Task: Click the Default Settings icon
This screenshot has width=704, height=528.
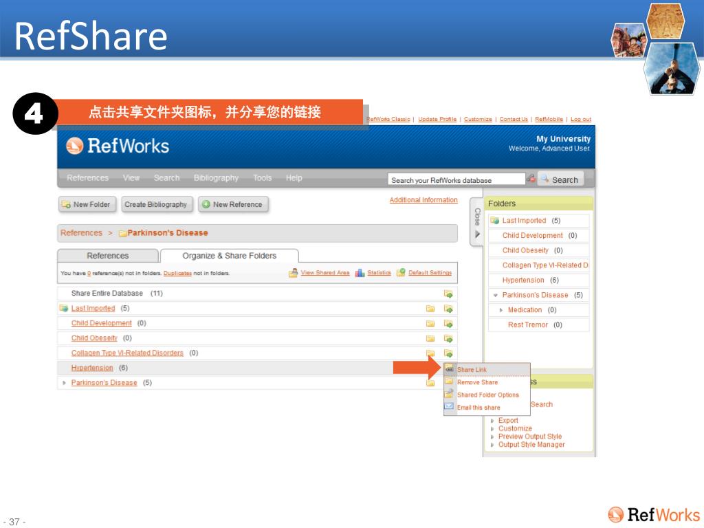Action: point(401,272)
